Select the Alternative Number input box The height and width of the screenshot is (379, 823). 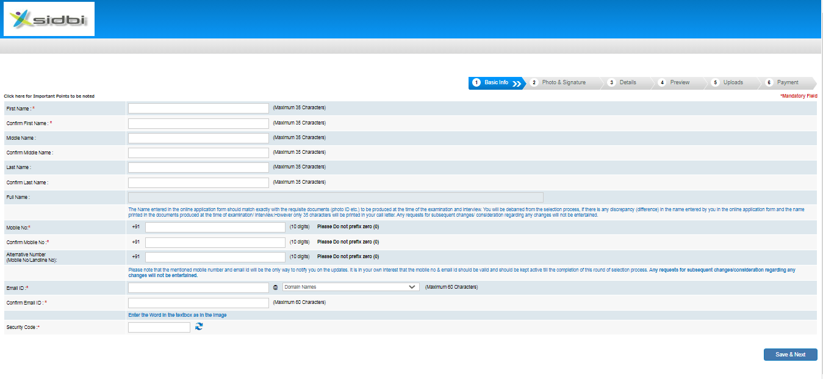point(215,257)
